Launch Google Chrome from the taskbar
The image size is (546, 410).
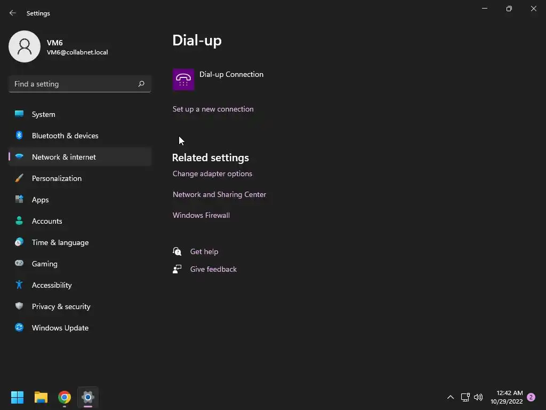tap(65, 397)
